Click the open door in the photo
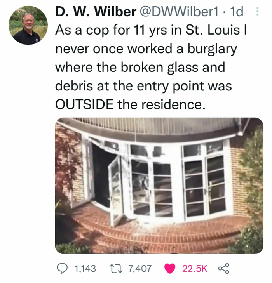 (115, 191)
